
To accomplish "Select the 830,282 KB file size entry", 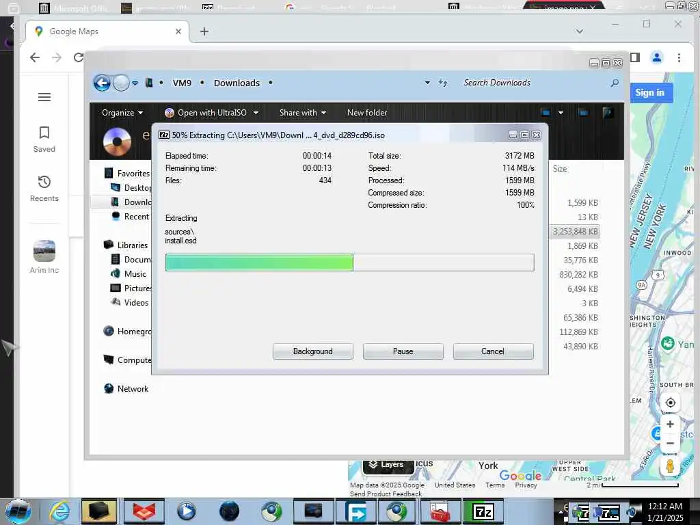I will [x=578, y=275].
